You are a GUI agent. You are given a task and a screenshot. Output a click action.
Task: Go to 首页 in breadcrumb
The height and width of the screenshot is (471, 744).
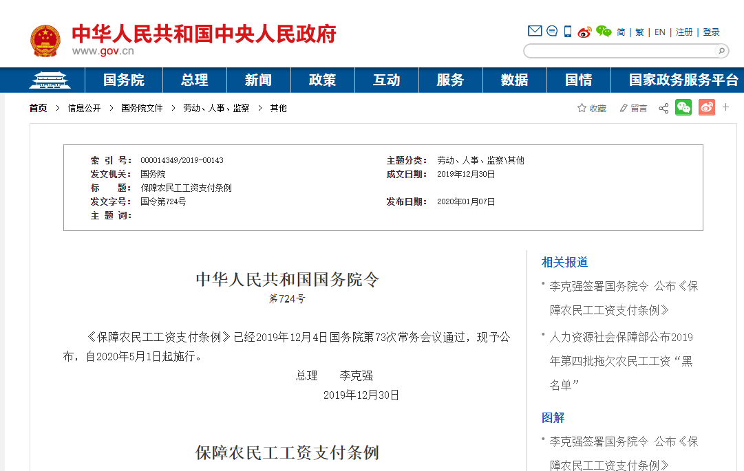click(x=39, y=108)
